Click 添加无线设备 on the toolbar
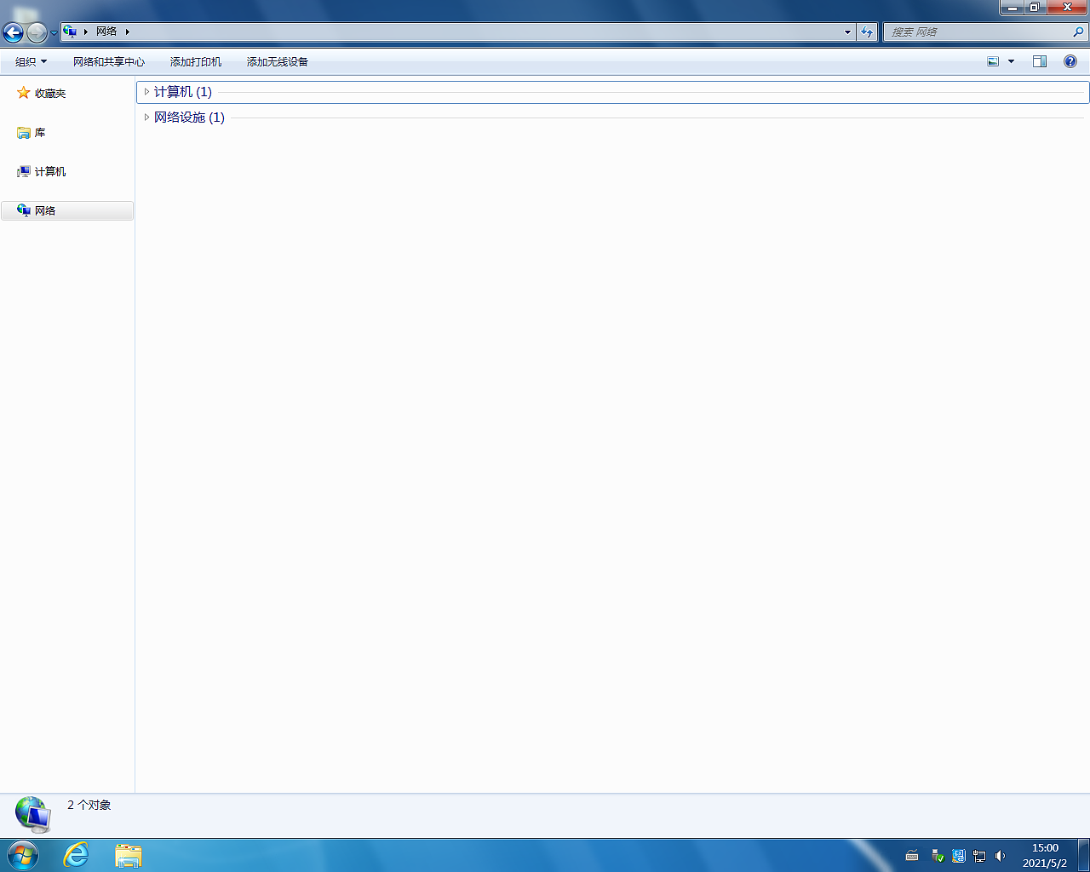 tap(276, 61)
